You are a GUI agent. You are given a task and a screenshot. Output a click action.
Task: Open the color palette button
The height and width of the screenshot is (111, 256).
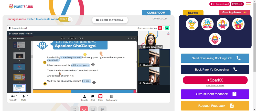click(x=102, y=109)
